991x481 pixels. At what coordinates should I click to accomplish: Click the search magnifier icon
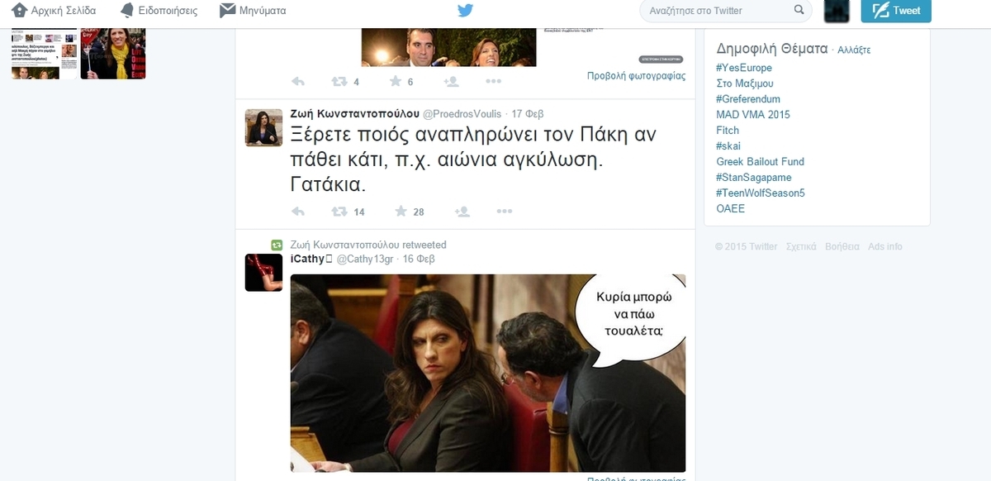[x=799, y=11]
